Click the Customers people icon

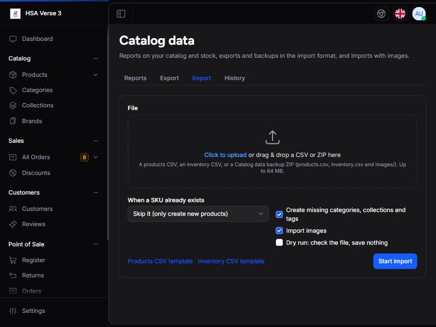[13, 209]
